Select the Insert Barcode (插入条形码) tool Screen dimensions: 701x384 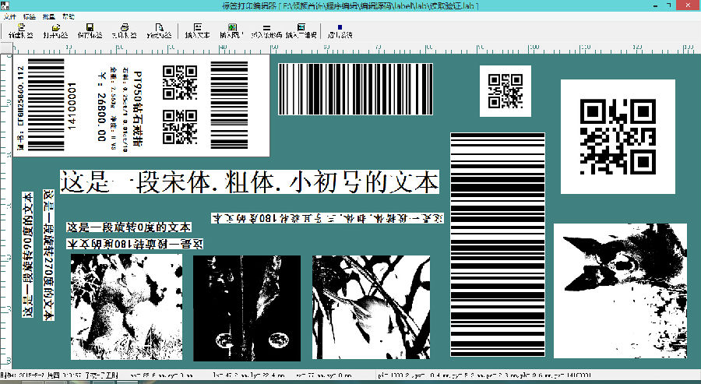(x=266, y=30)
